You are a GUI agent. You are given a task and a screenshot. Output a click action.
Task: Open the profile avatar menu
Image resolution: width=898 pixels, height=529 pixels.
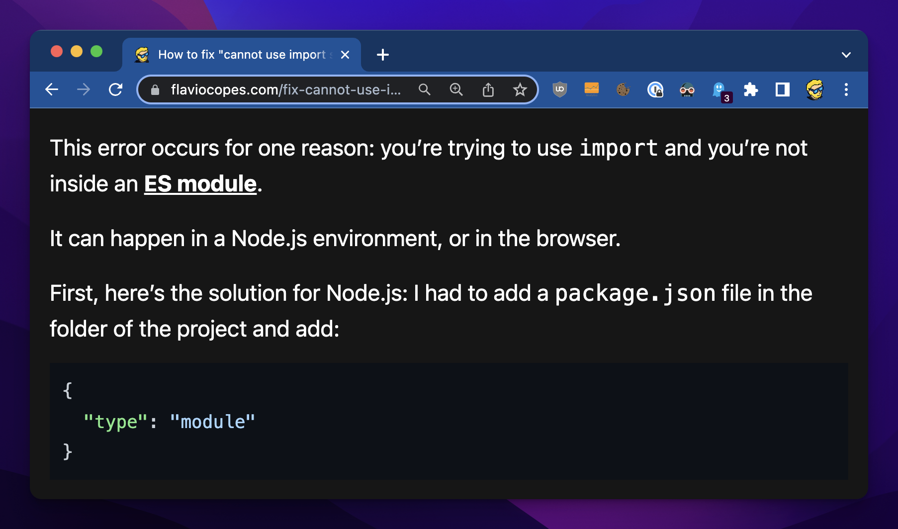tap(814, 89)
